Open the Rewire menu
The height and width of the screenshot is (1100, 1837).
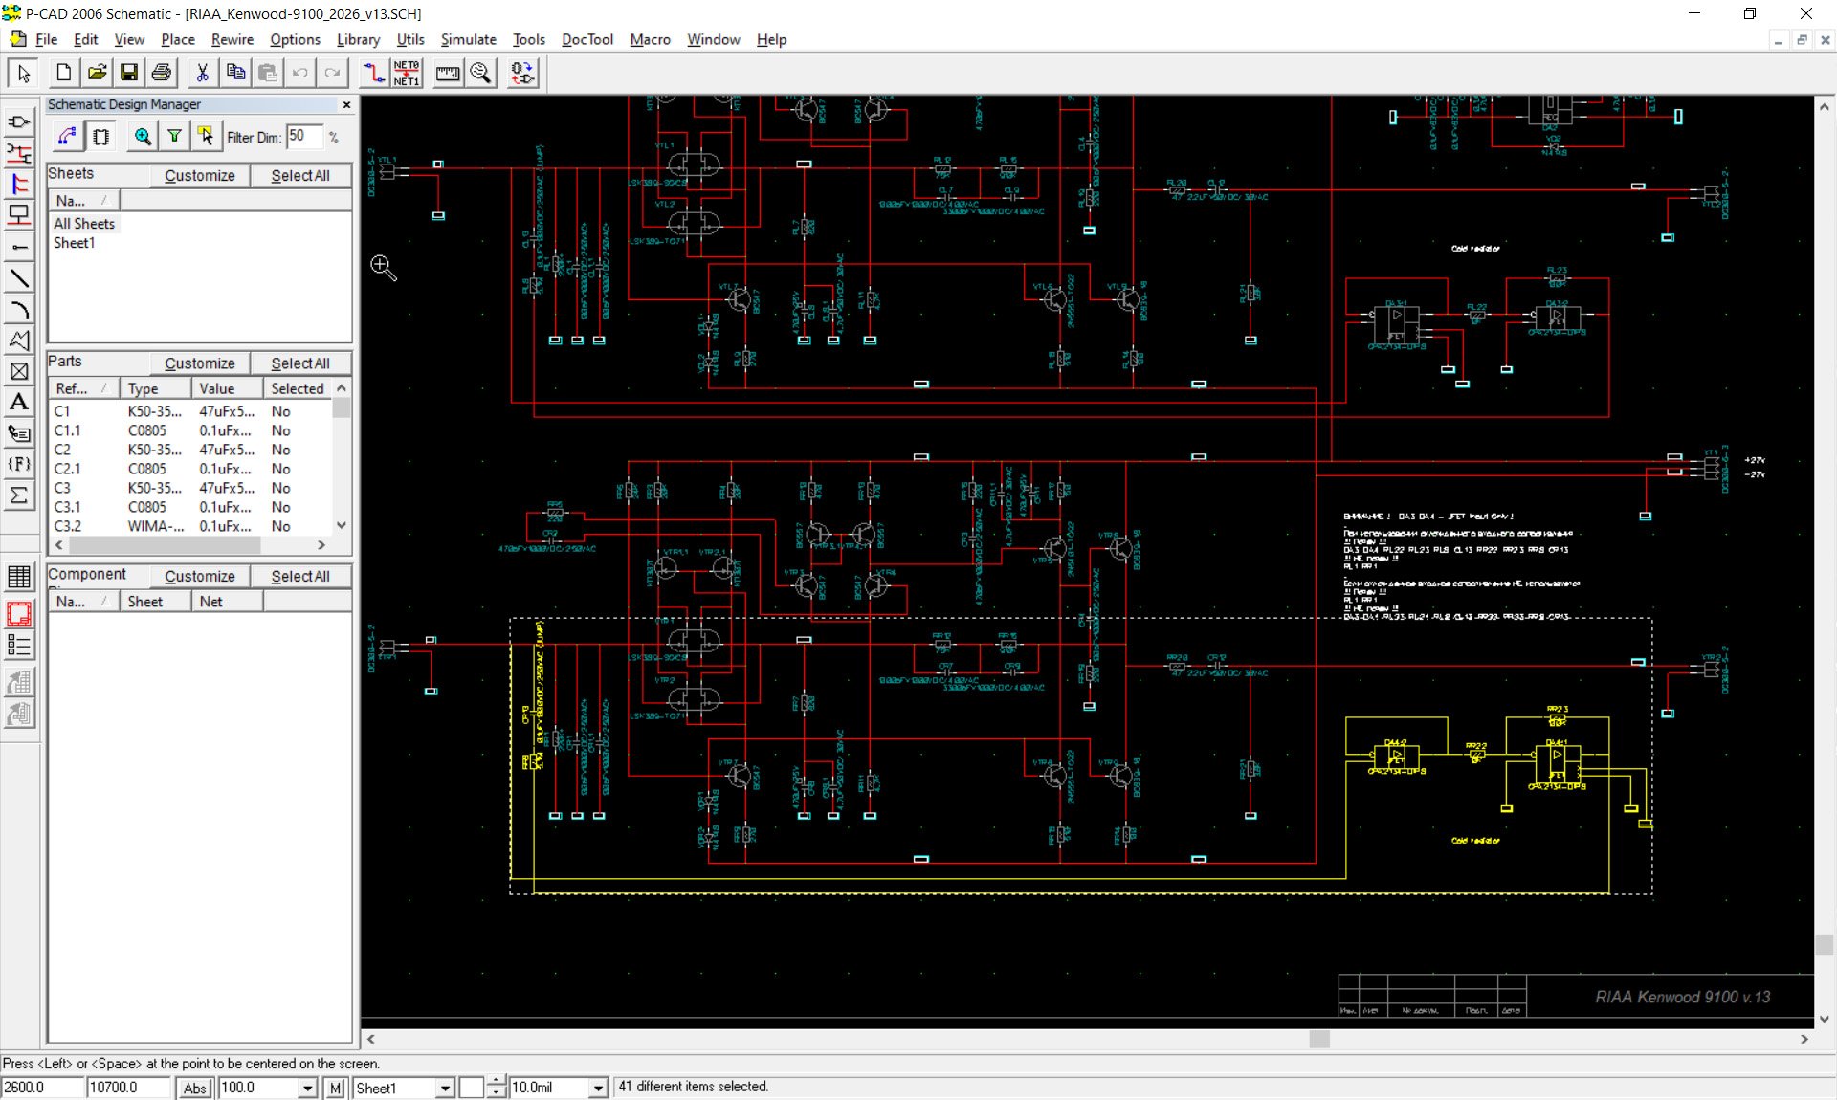232,39
